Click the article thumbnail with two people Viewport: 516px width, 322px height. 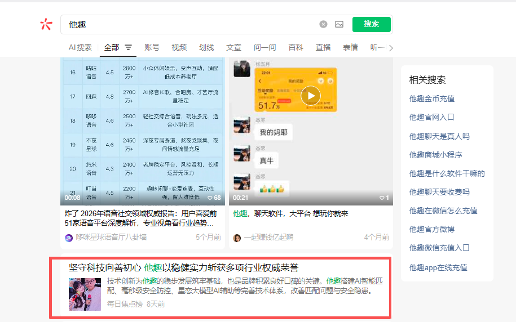[x=85, y=294]
